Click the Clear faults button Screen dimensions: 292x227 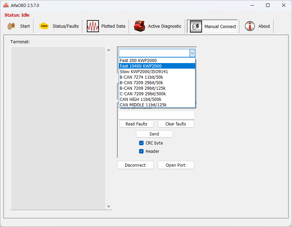[176, 124]
